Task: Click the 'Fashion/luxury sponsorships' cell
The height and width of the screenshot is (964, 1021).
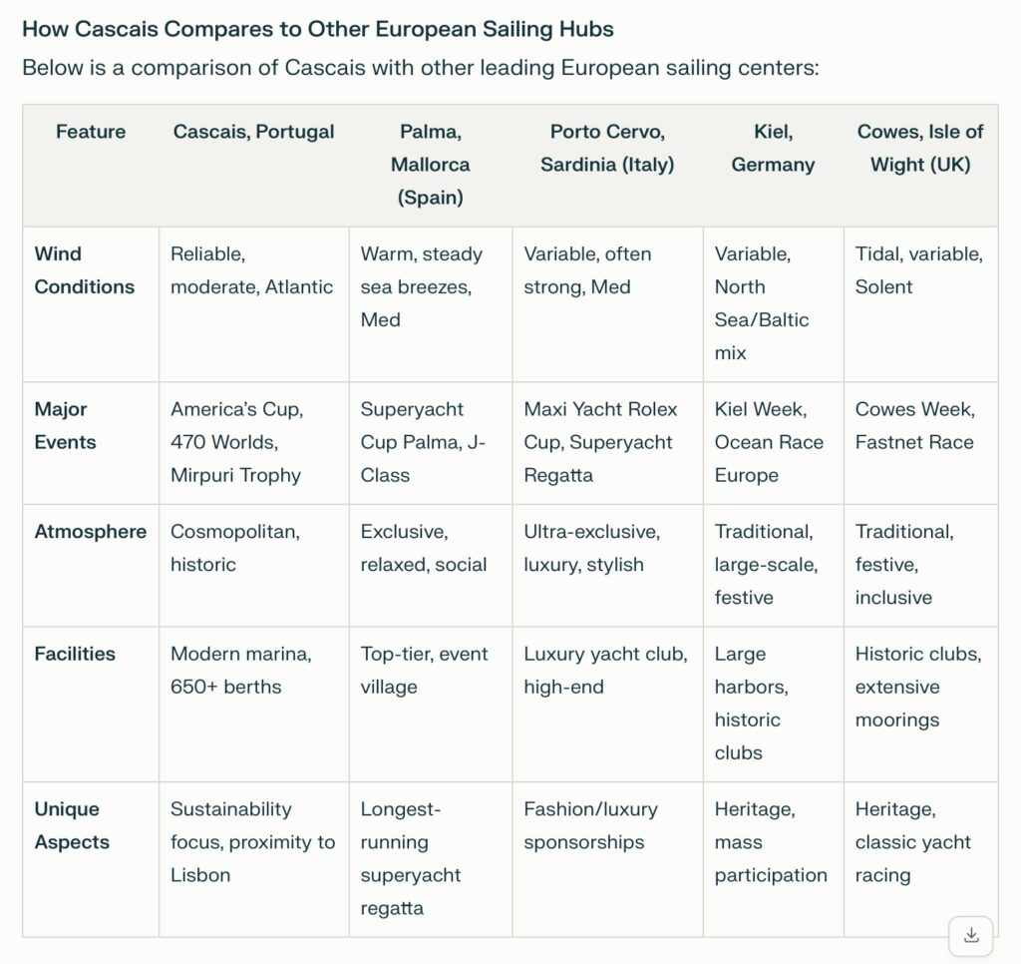Action: click(590, 825)
